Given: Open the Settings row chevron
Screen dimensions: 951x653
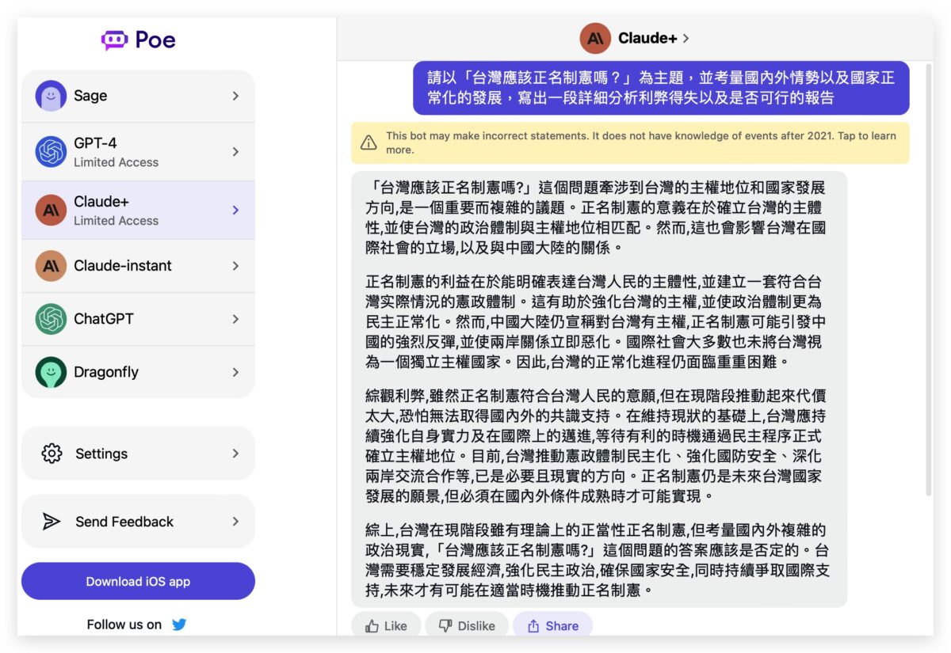Looking at the screenshot, I should tap(235, 454).
